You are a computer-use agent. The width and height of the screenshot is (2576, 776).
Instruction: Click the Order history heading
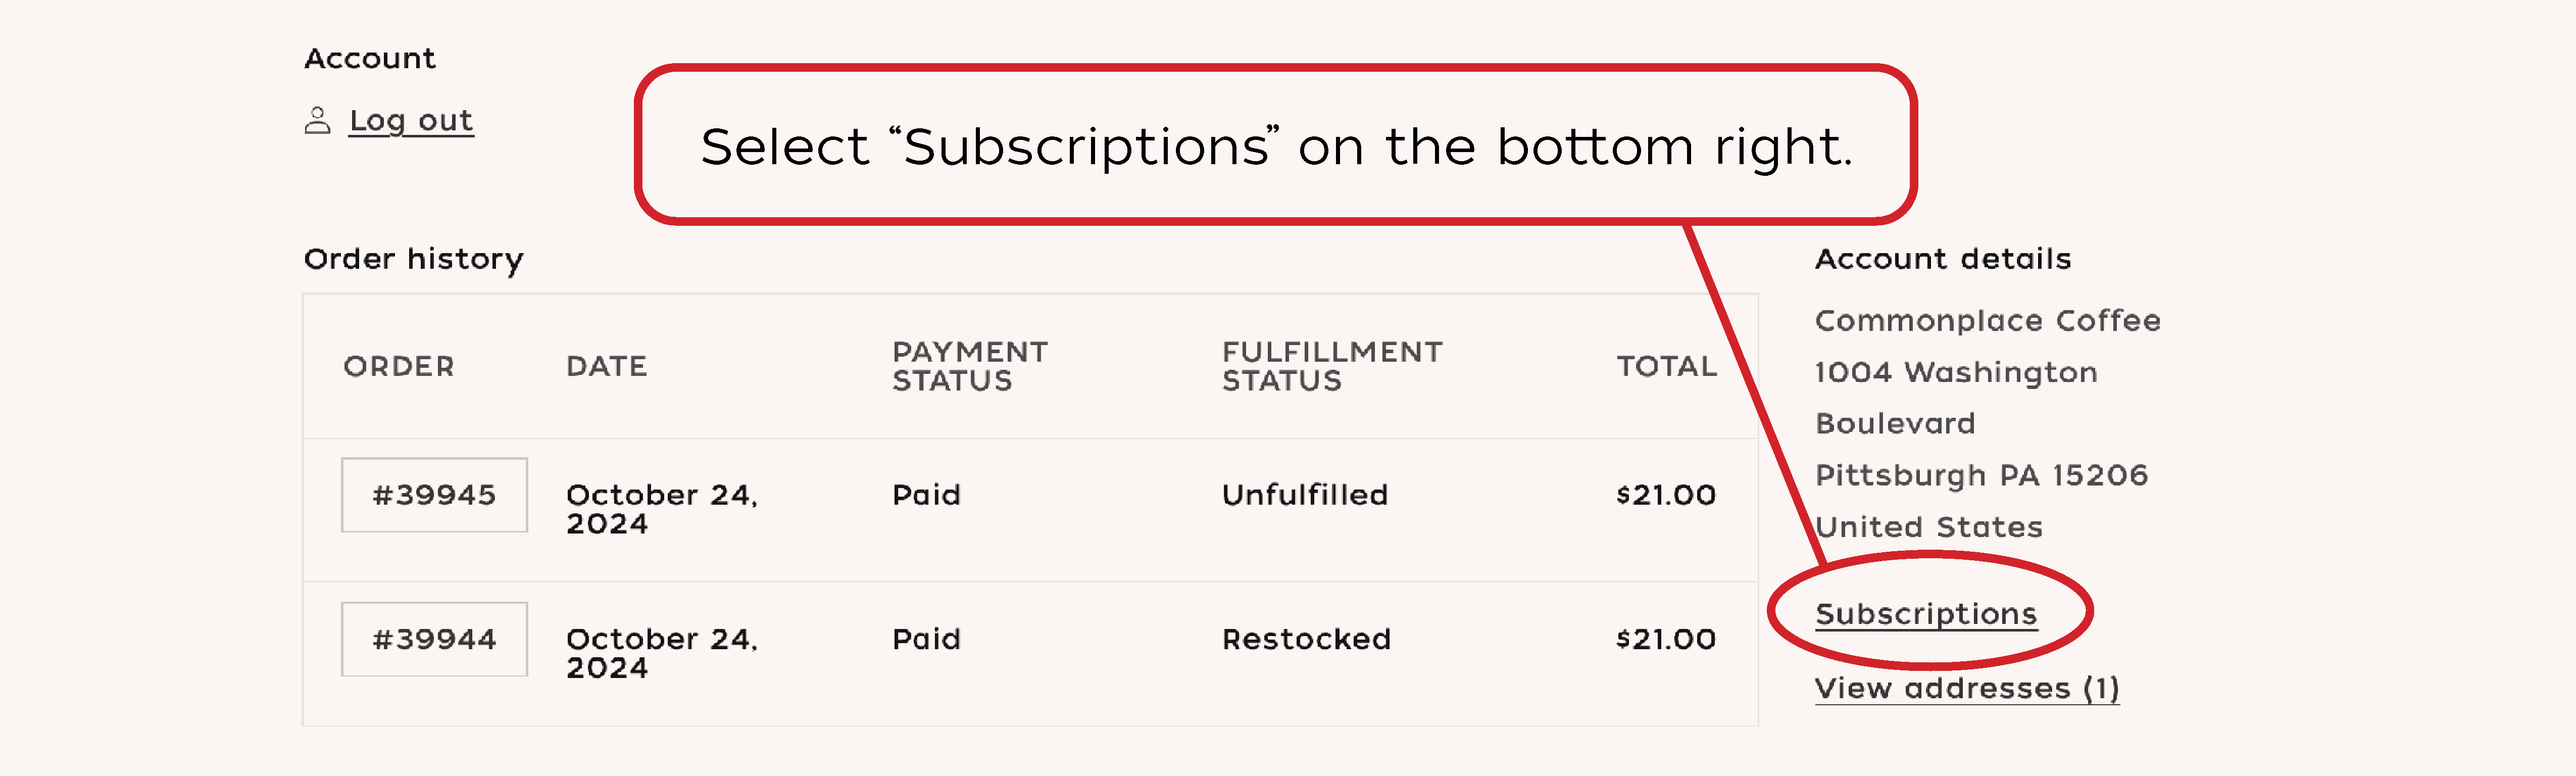click(x=413, y=259)
